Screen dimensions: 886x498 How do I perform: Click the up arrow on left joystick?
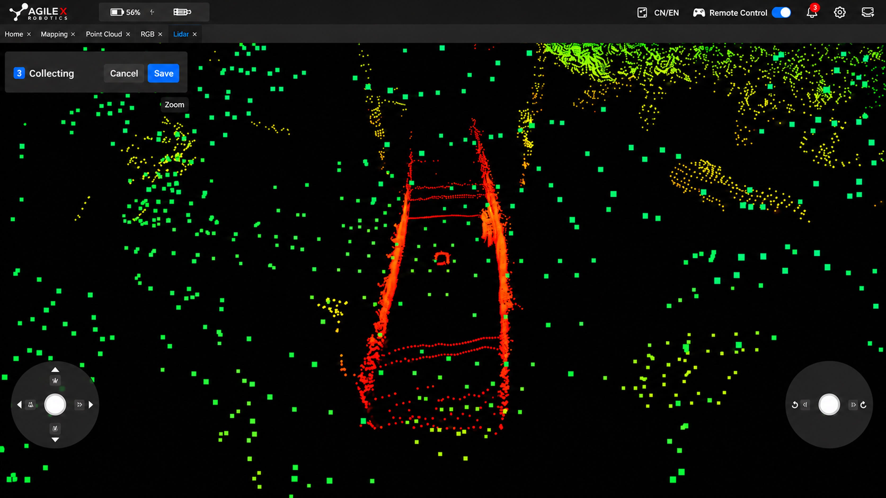pyautogui.click(x=55, y=370)
